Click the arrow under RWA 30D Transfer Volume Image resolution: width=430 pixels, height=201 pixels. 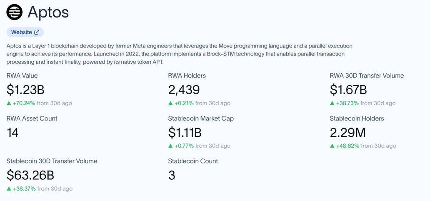(332, 103)
